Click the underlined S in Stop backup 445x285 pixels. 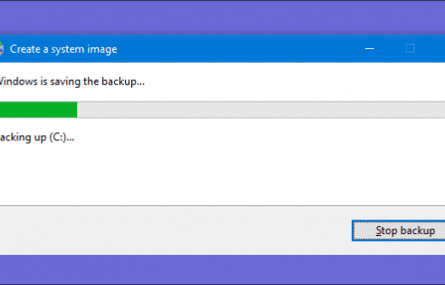[x=379, y=231]
